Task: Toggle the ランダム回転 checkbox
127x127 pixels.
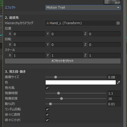Action: 47,109
